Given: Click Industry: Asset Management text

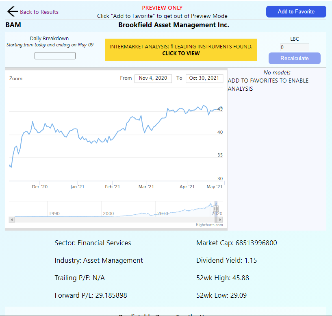Looking at the screenshot, I should [99, 260].
